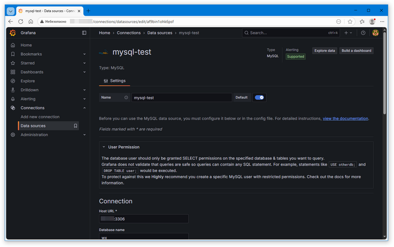Click the Administration gear icon
This screenshot has height=247, width=394.
pos(13,135)
